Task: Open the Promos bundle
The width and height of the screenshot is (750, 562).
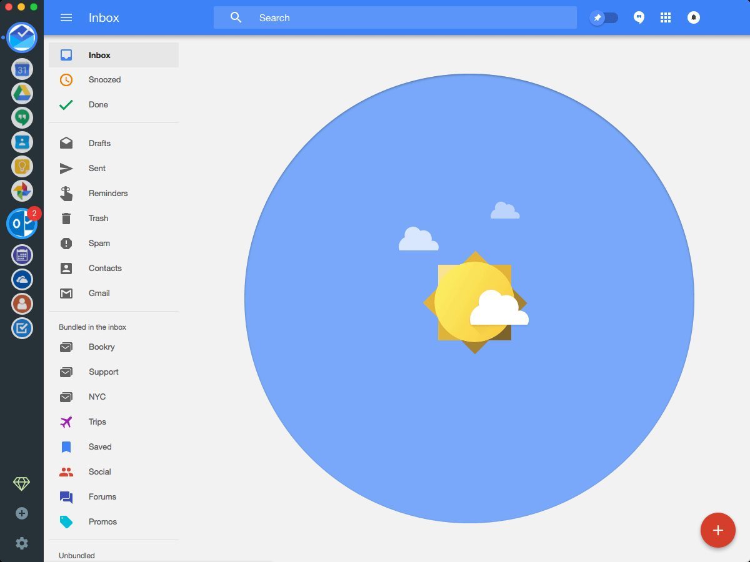Action: pyautogui.click(x=114, y=522)
